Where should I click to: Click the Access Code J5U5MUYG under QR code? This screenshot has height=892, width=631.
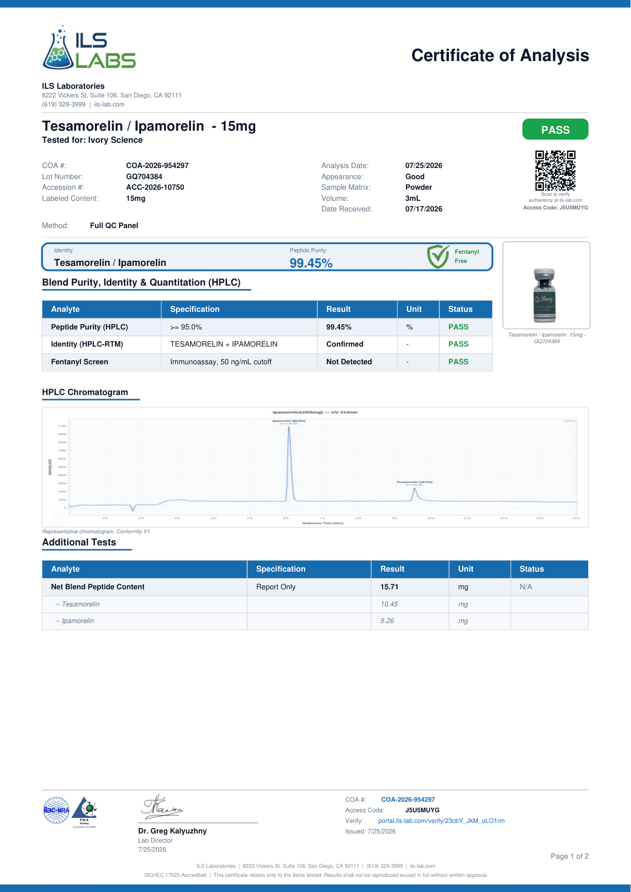(x=555, y=208)
